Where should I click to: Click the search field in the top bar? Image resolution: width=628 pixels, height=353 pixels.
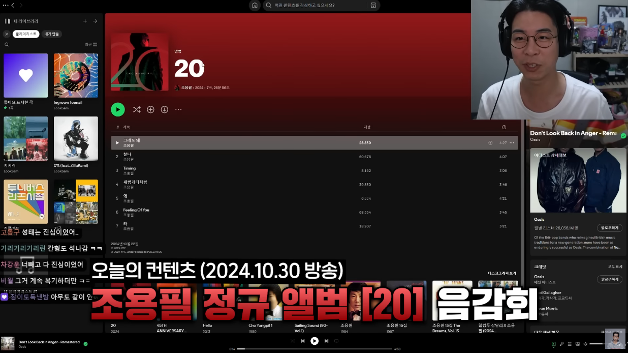pyautogui.click(x=315, y=6)
